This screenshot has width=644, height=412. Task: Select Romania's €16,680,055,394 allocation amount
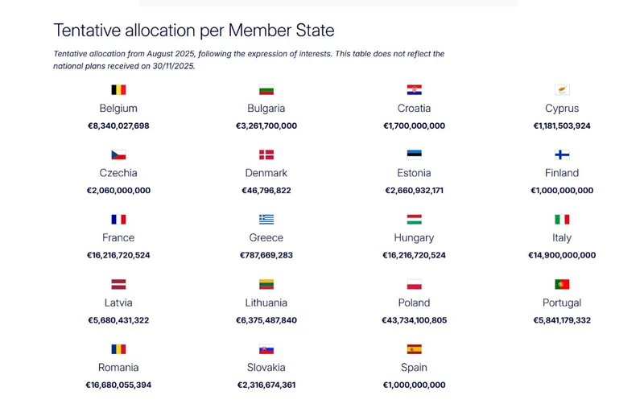click(118, 385)
